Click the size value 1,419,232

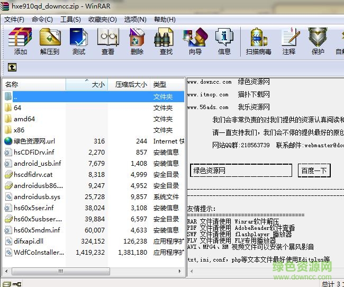point(90,253)
